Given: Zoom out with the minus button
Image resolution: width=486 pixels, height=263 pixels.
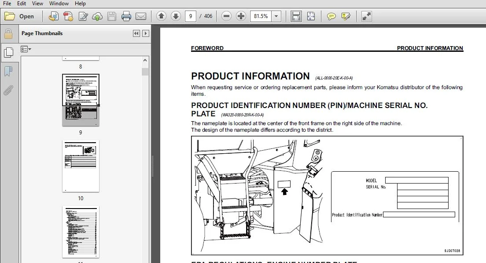Looking at the screenshot, I should (x=227, y=16).
